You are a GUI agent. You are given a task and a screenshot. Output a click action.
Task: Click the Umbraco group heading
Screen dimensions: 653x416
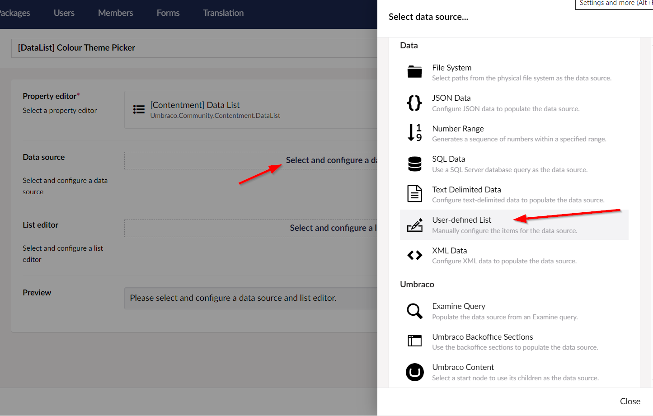pyautogui.click(x=417, y=284)
